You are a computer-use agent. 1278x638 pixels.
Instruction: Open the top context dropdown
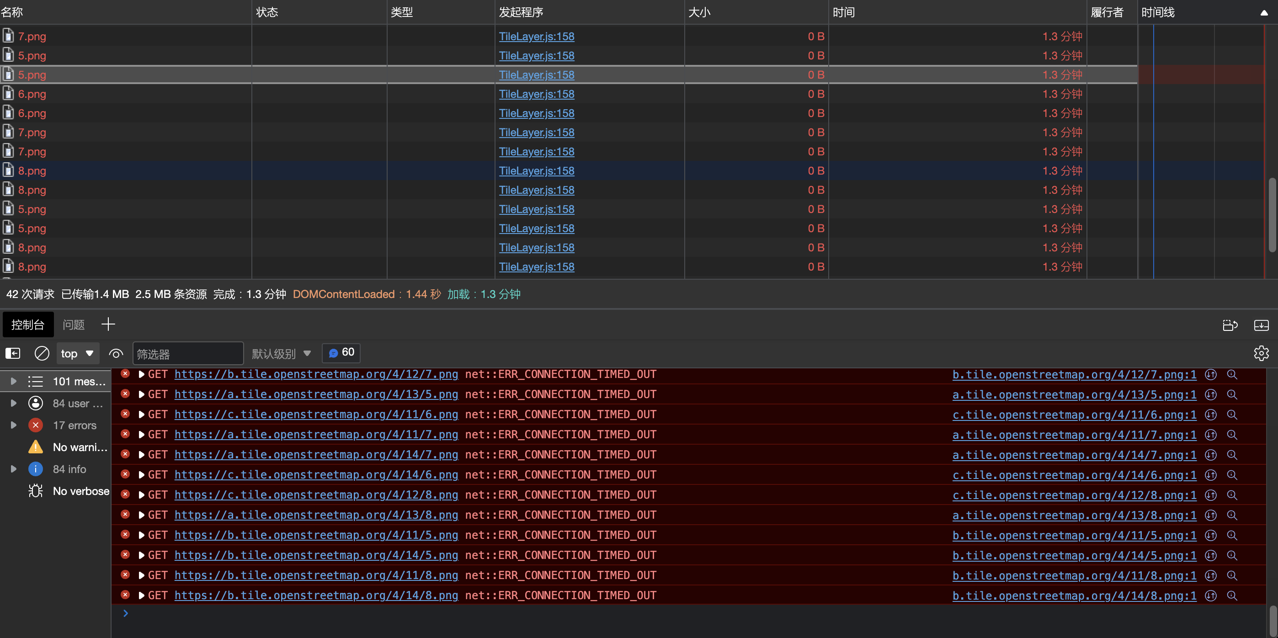(x=77, y=353)
